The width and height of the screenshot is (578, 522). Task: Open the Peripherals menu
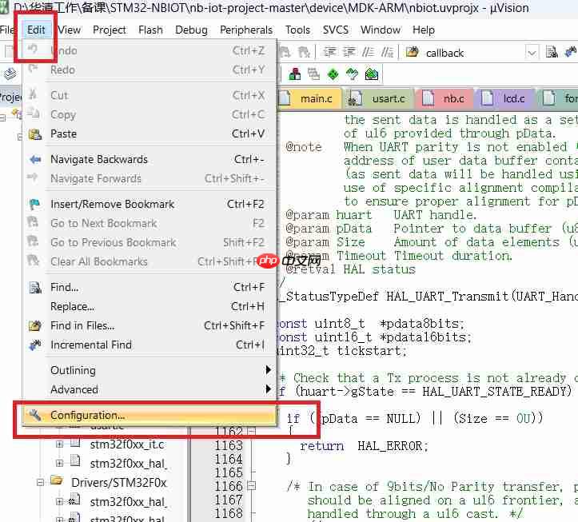tap(245, 30)
